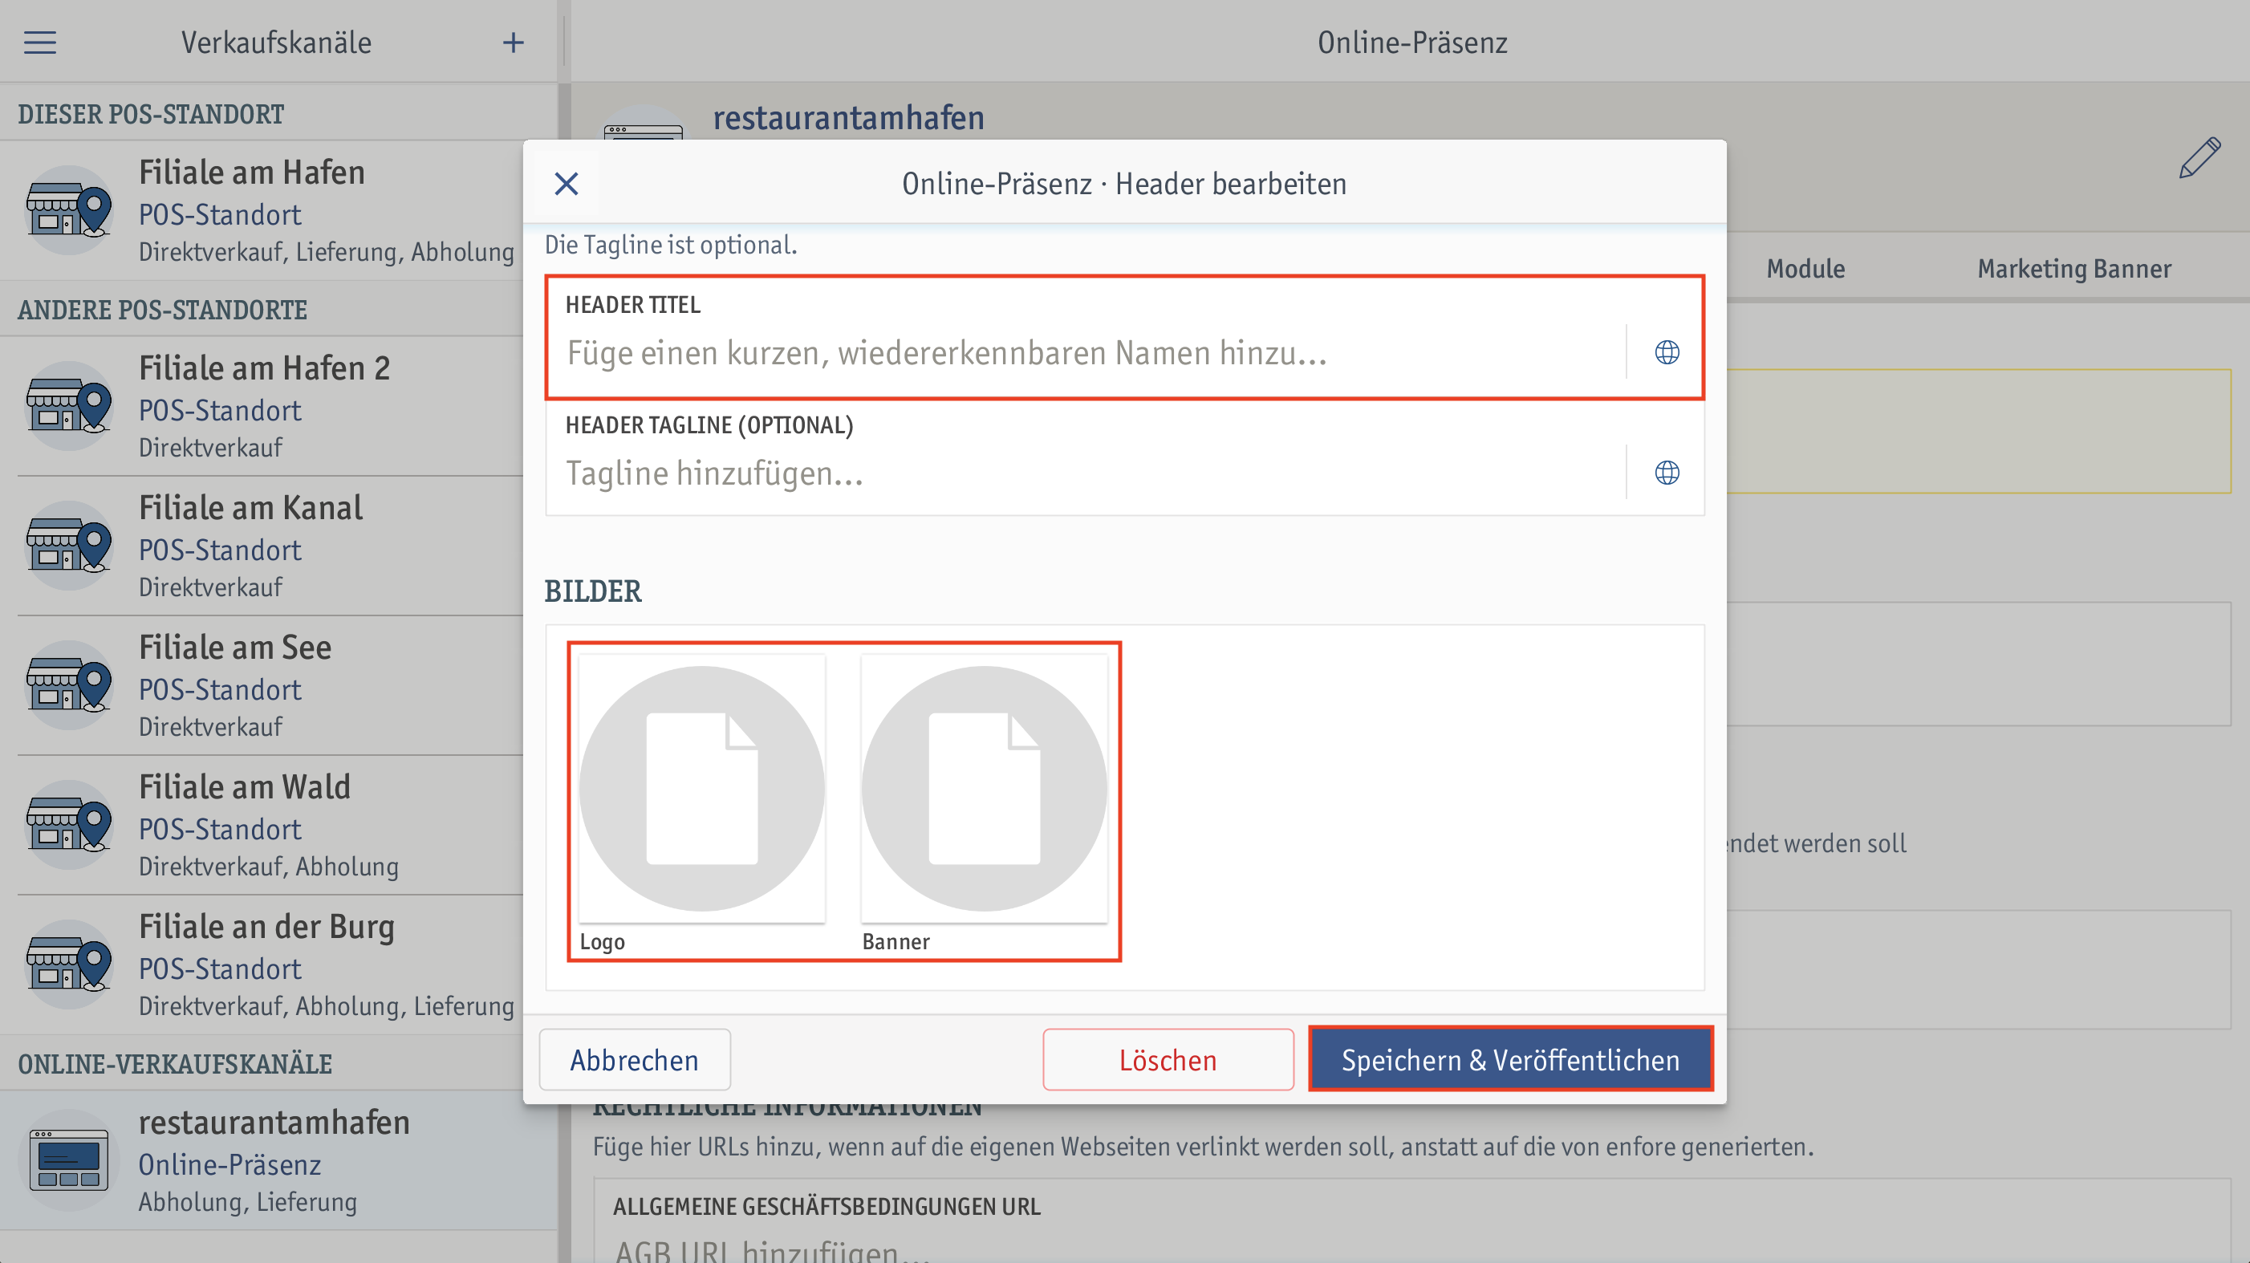The height and width of the screenshot is (1263, 2250).
Task: Upload a Banner image placeholder
Action: click(985, 788)
